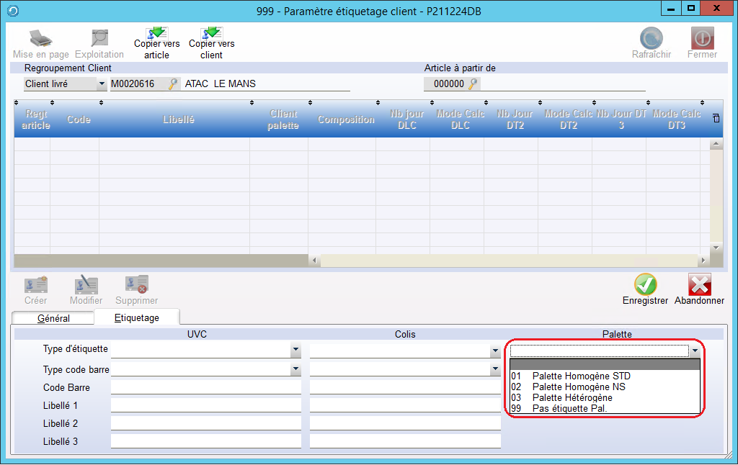738x465 pixels.
Task: Cancel using the Abandonner red cross icon
Action: point(699,284)
